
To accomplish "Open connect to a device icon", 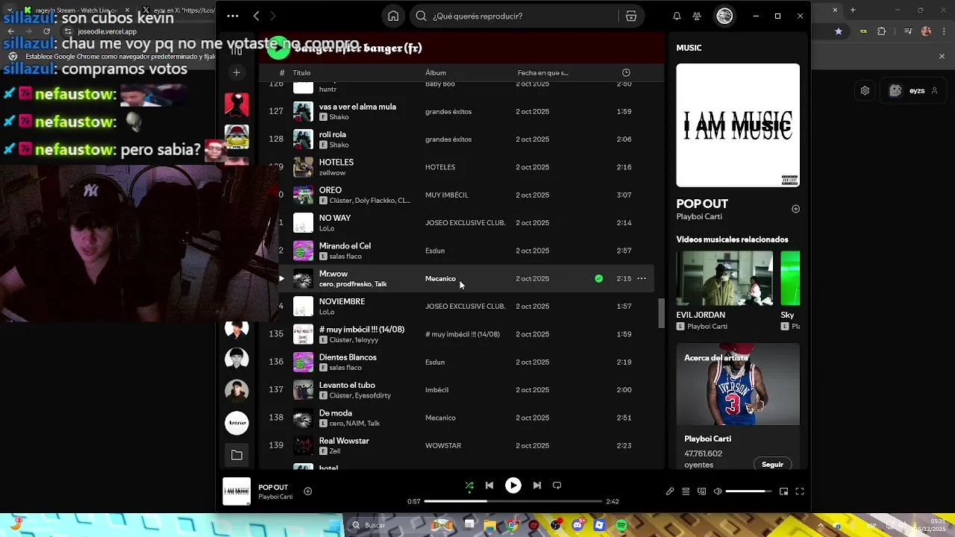I will pyautogui.click(x=701, y=492).
